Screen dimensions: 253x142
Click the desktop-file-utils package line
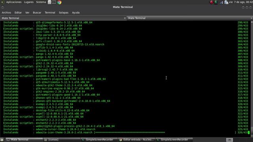(x=62, y=110)
